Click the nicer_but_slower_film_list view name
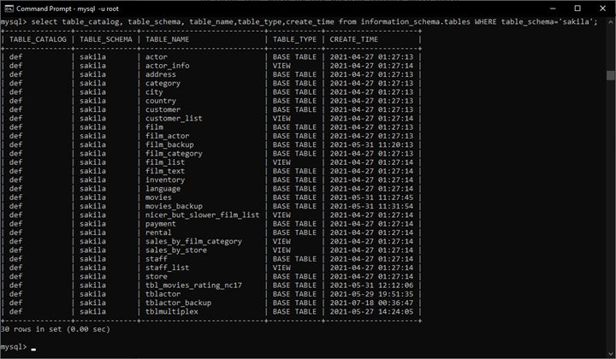 202,215
